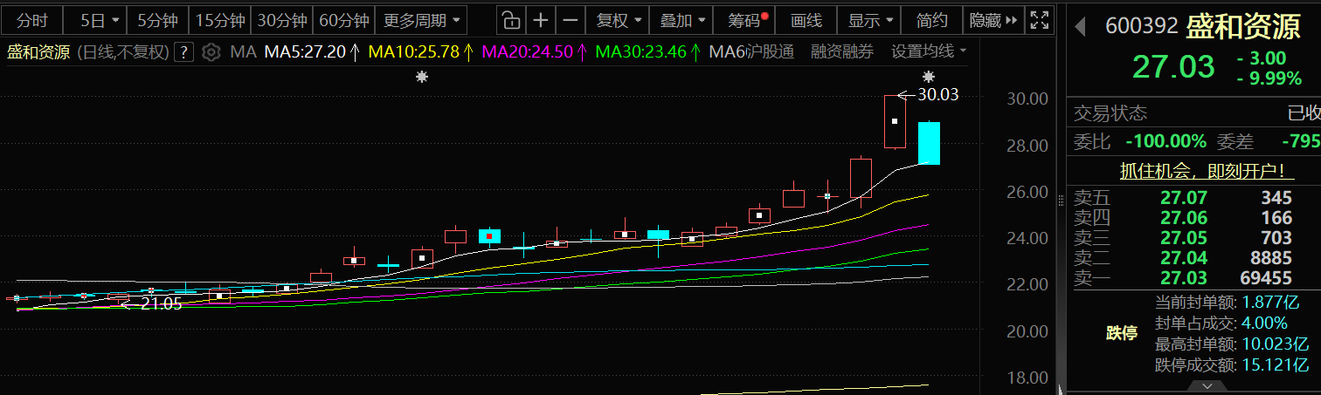
Task: Open MA settings gear icon
Action: (211, 52)
